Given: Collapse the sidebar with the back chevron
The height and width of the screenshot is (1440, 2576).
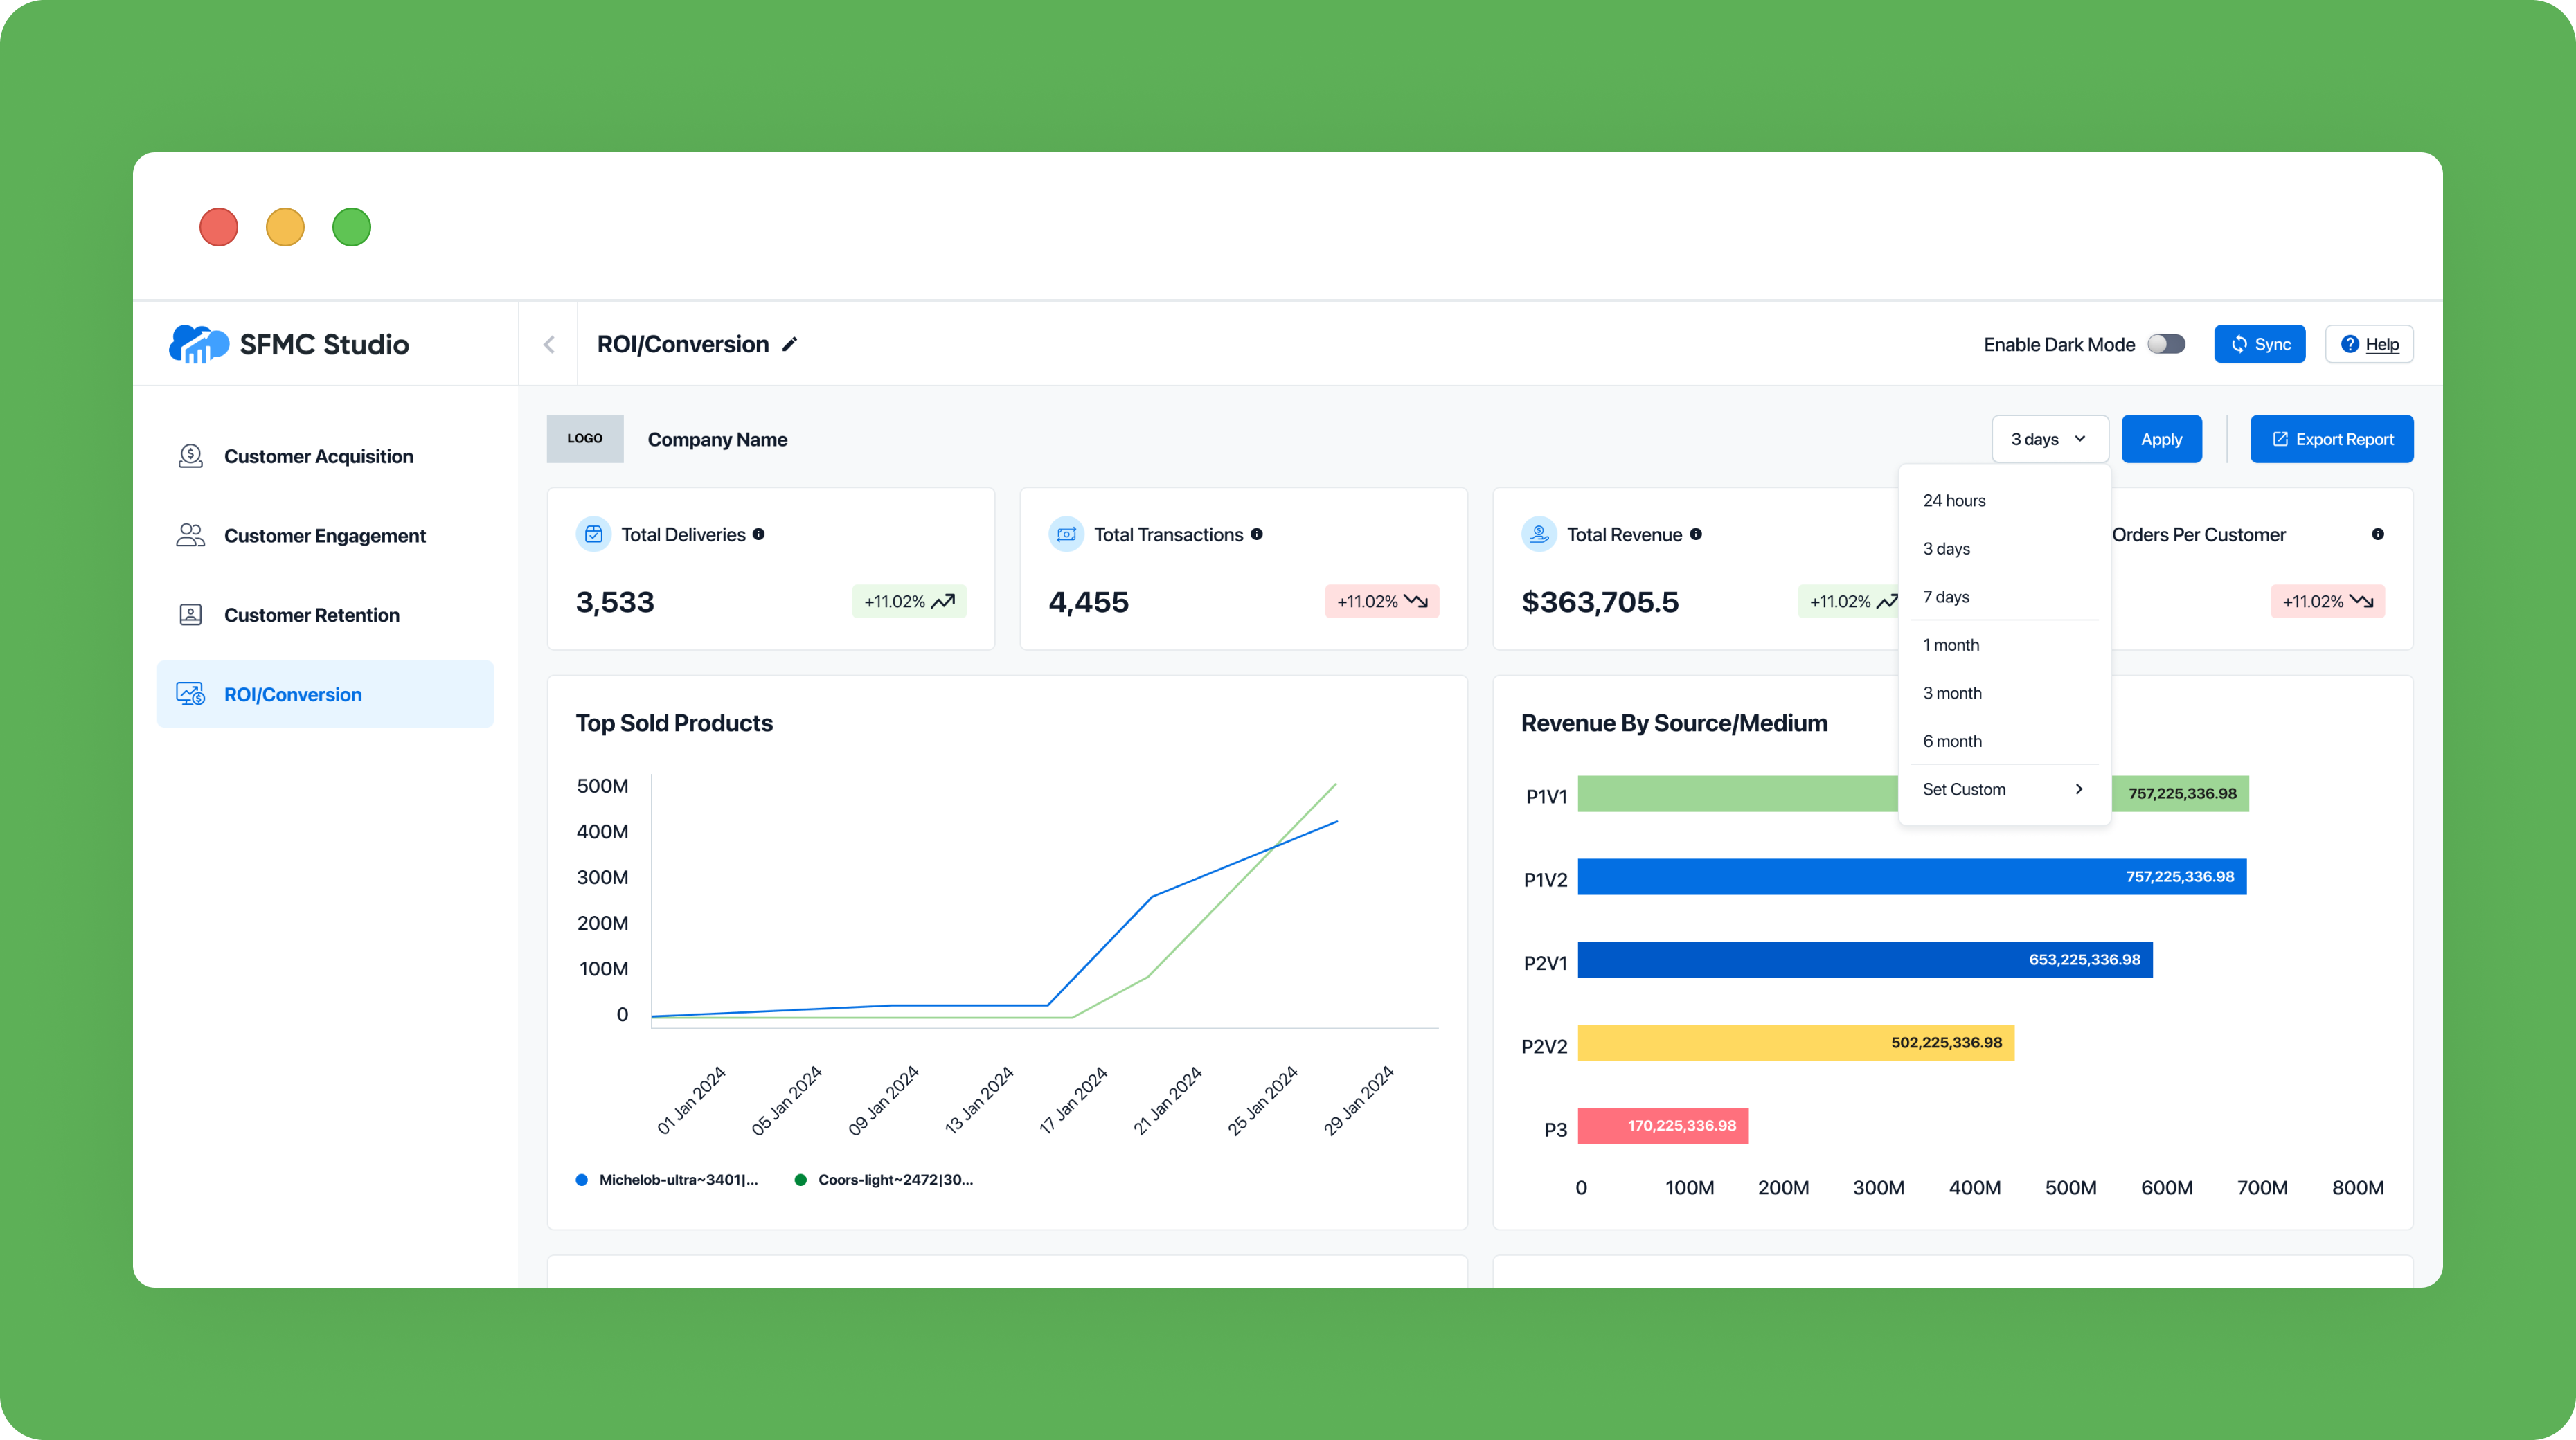Looking at the screenshot, I should [x=549, y=344].
